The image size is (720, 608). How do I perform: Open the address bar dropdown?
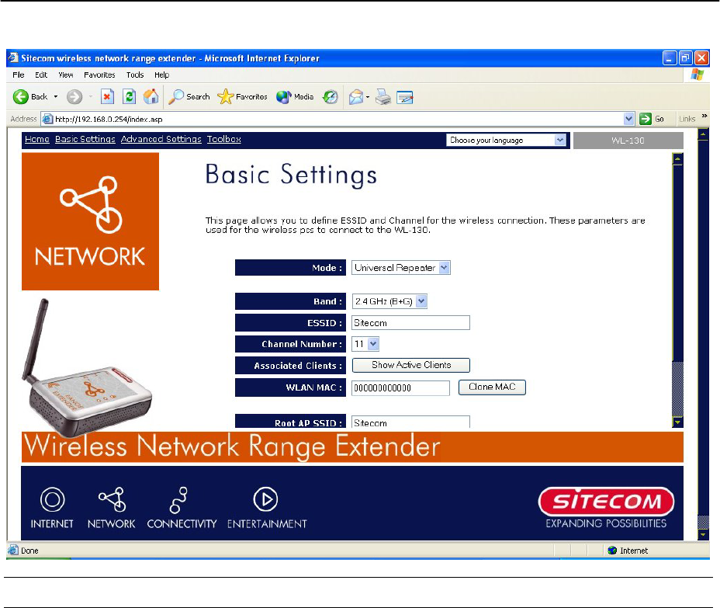(628, 119)
